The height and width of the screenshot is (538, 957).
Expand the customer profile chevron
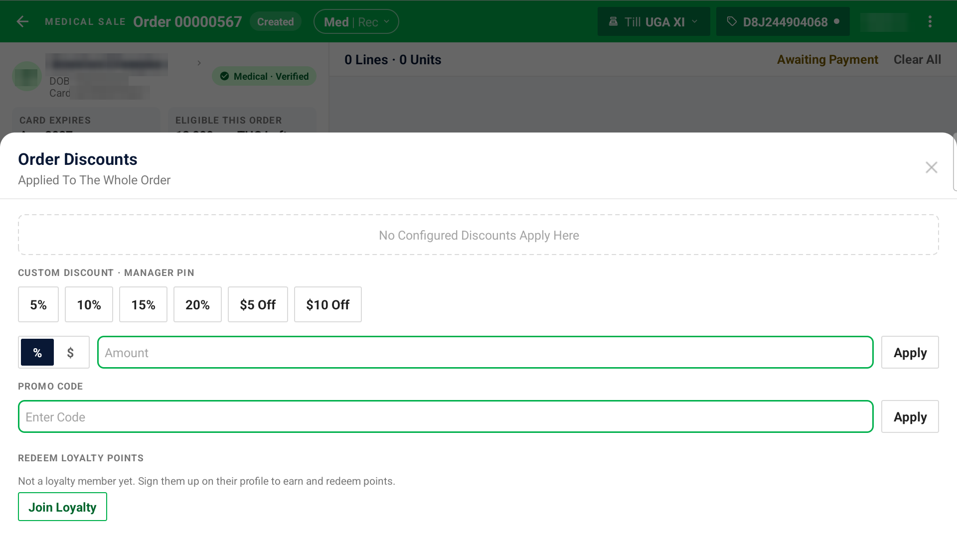(x=199, y=63)
